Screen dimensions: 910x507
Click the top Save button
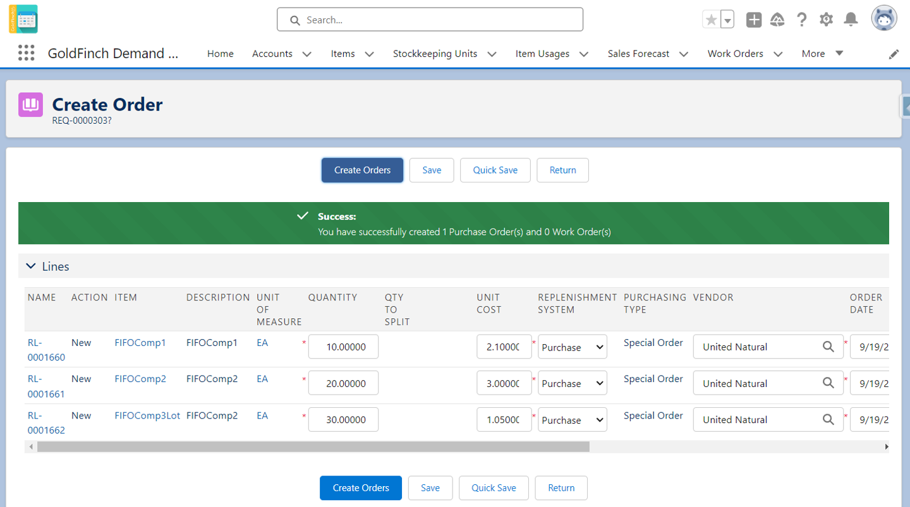click(x=432, y=170)
